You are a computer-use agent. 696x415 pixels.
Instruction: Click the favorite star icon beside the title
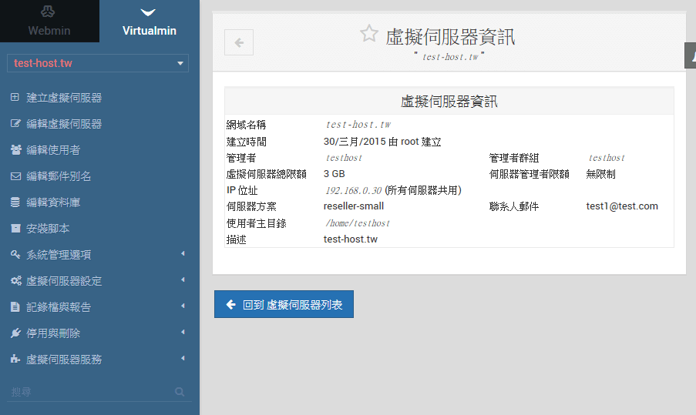[369, 34]
